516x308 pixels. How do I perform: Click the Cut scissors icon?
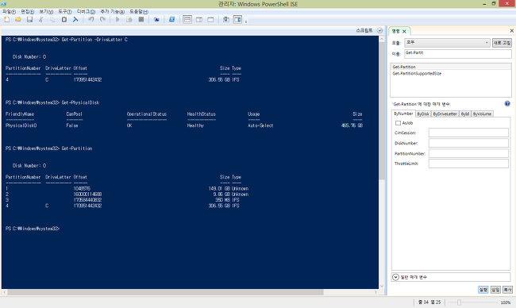coord(40,19)
